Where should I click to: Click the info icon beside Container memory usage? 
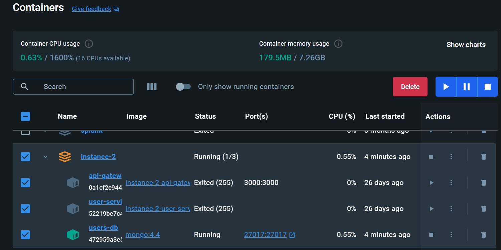(338, 44)
